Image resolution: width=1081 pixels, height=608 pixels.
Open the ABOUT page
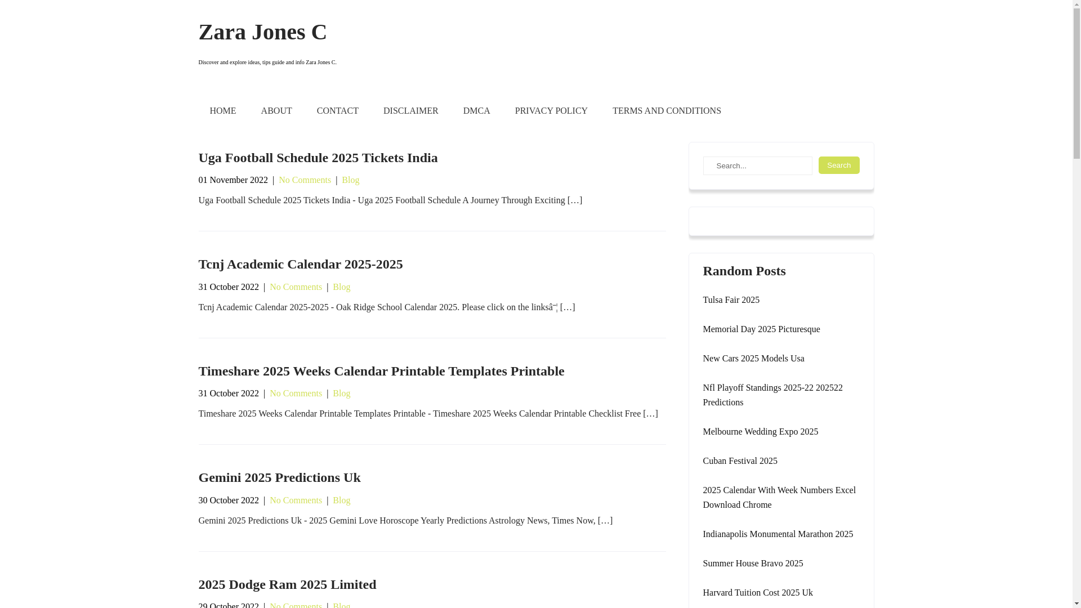(x=276, y=111)
